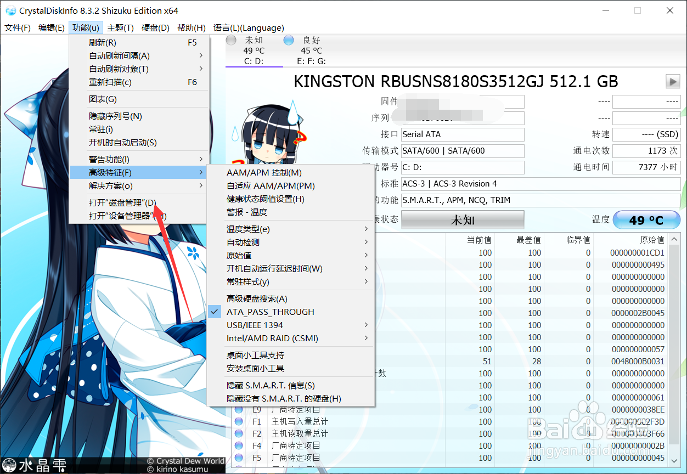Click the 原始值 column header
The image size is (687, 474).
[652, 240]
